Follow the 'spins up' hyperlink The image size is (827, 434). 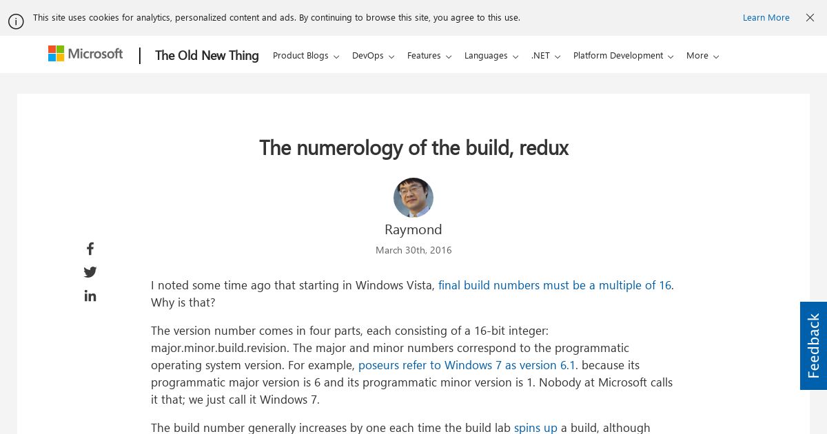pyautogui.click(x=535, y=427)
